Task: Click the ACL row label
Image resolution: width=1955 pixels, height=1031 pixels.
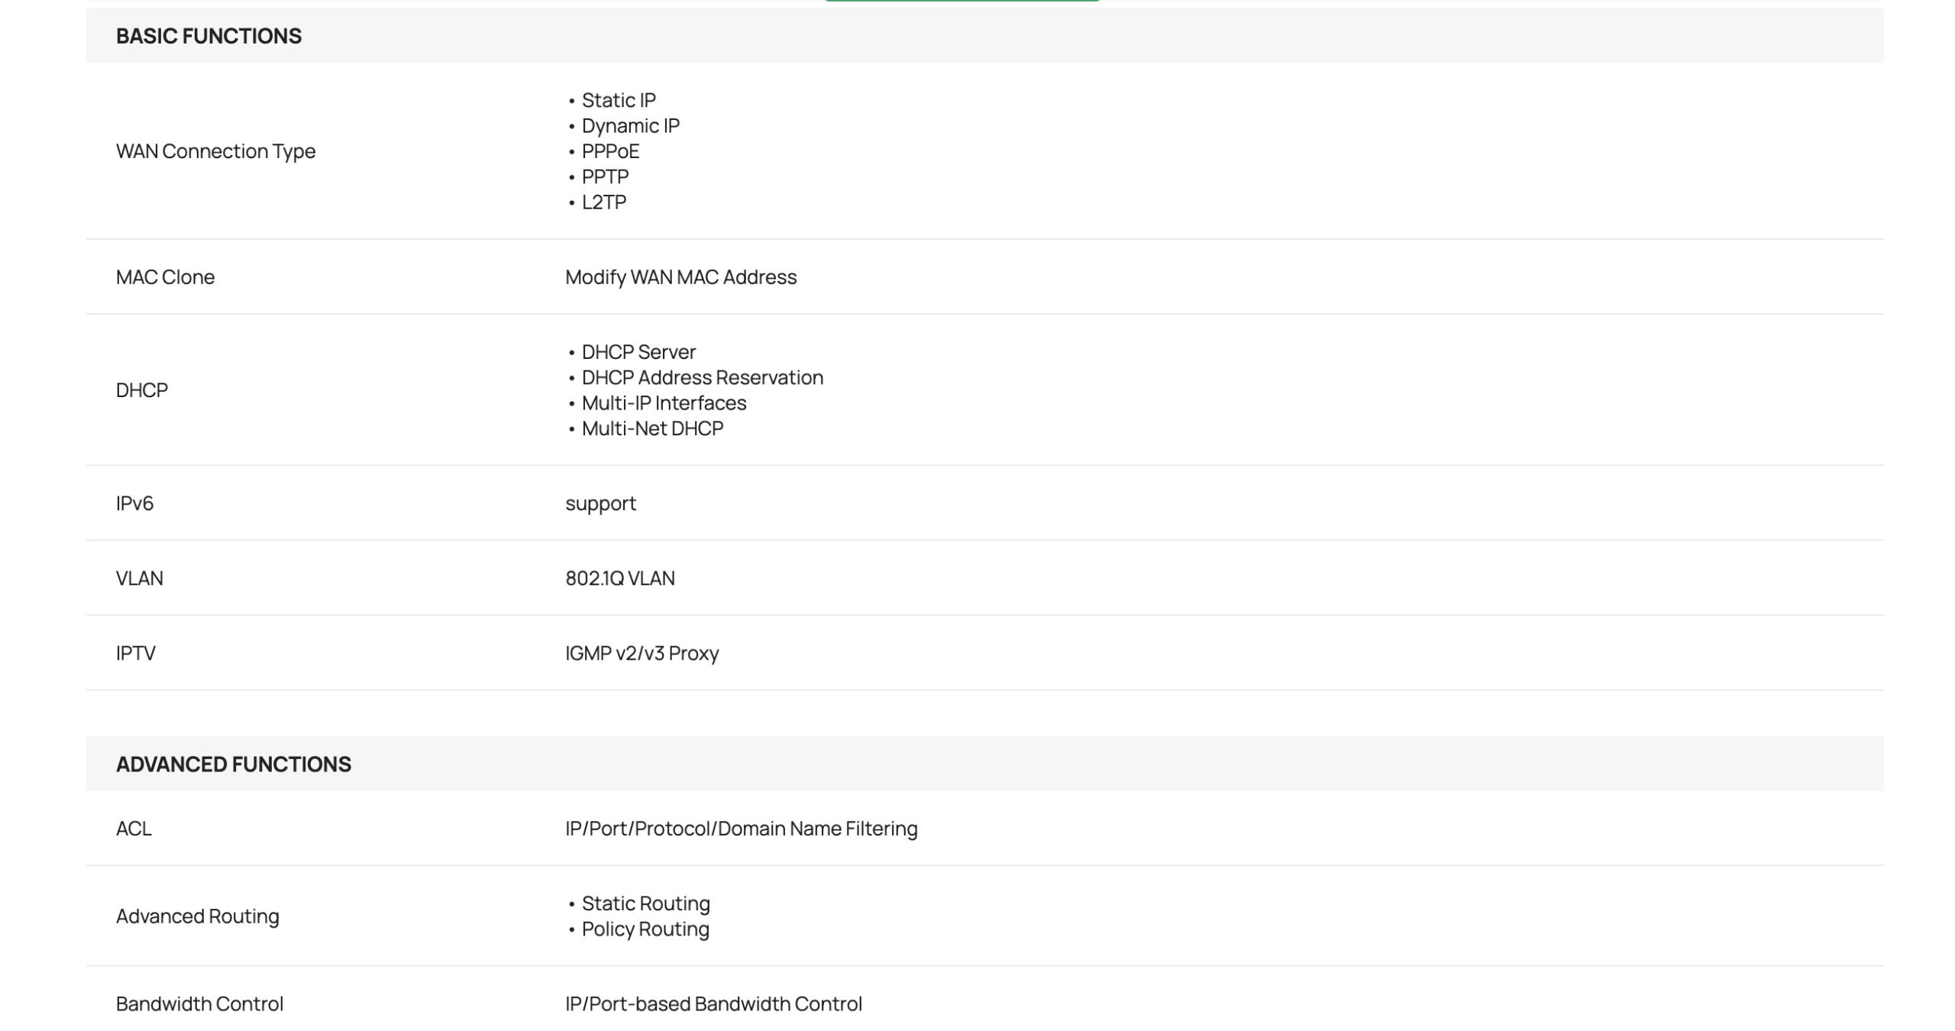Action: click(x=134, y=829)
